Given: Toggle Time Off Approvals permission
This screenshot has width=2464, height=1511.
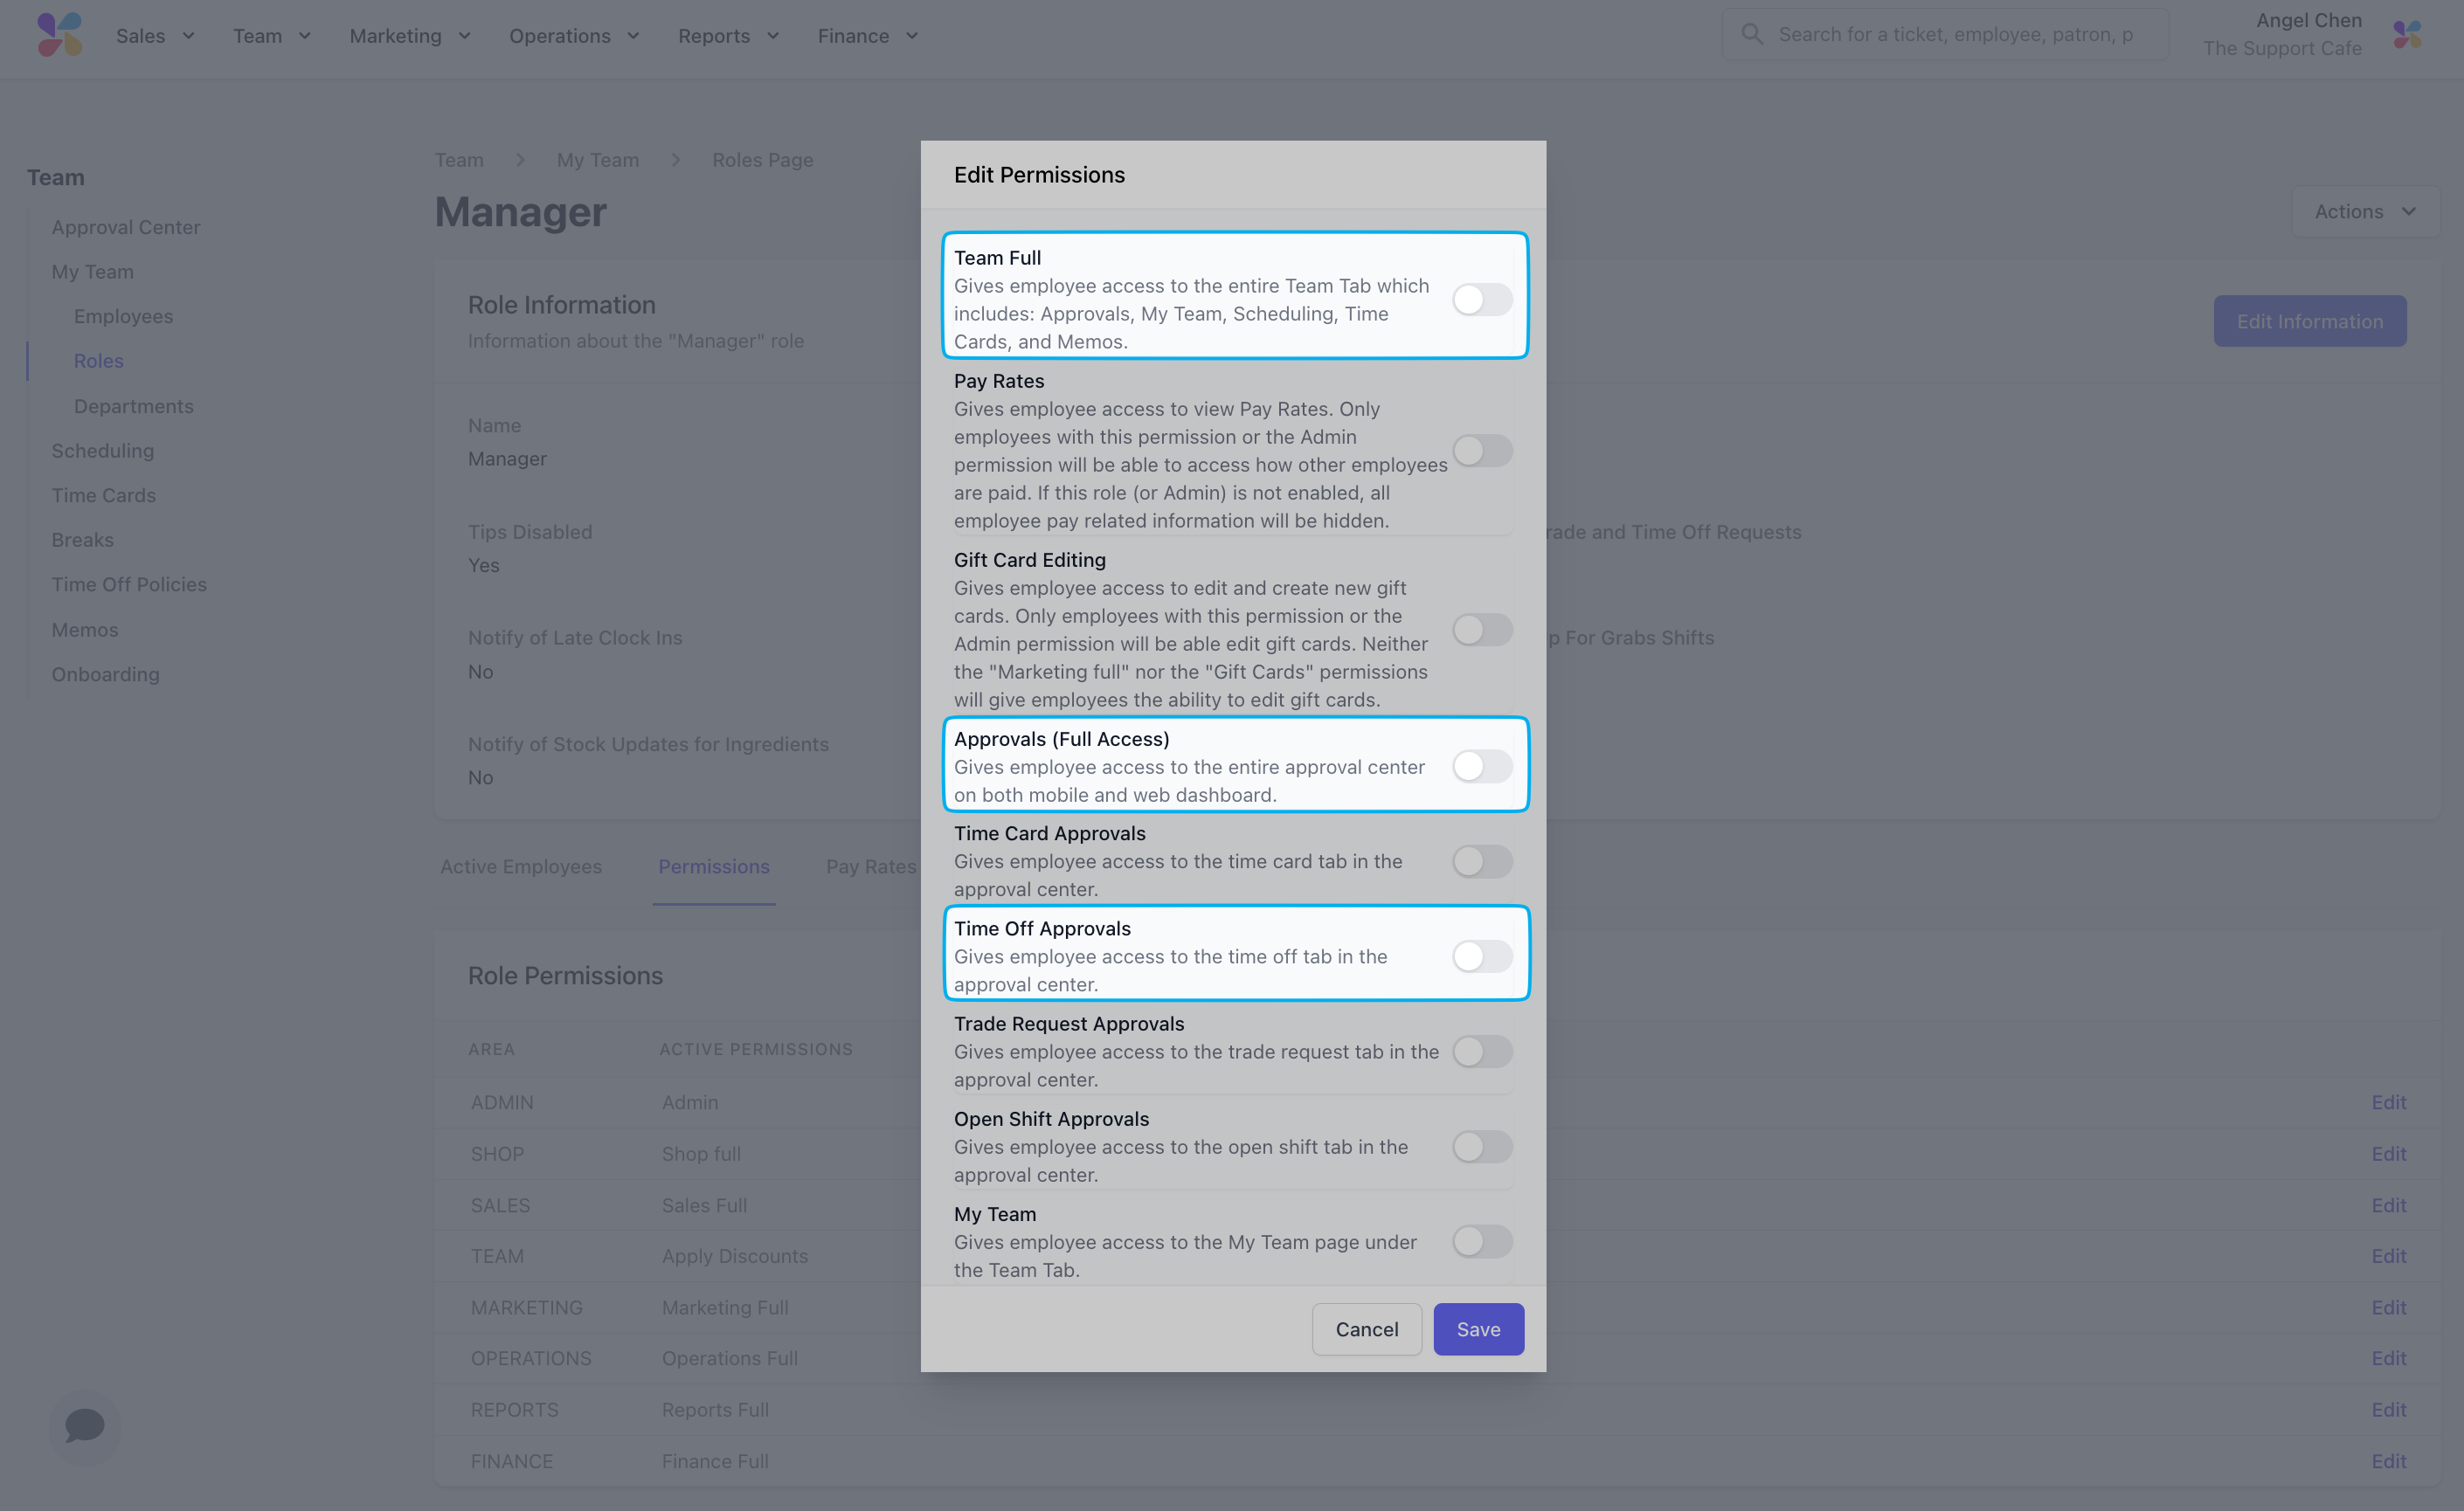Looking at the screenshot, I should coord(1482,956).
